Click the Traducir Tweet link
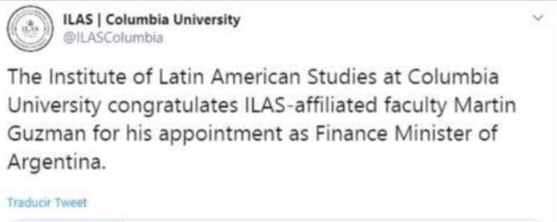The height and width of the screenshot is (222, 557). [47, 202]
